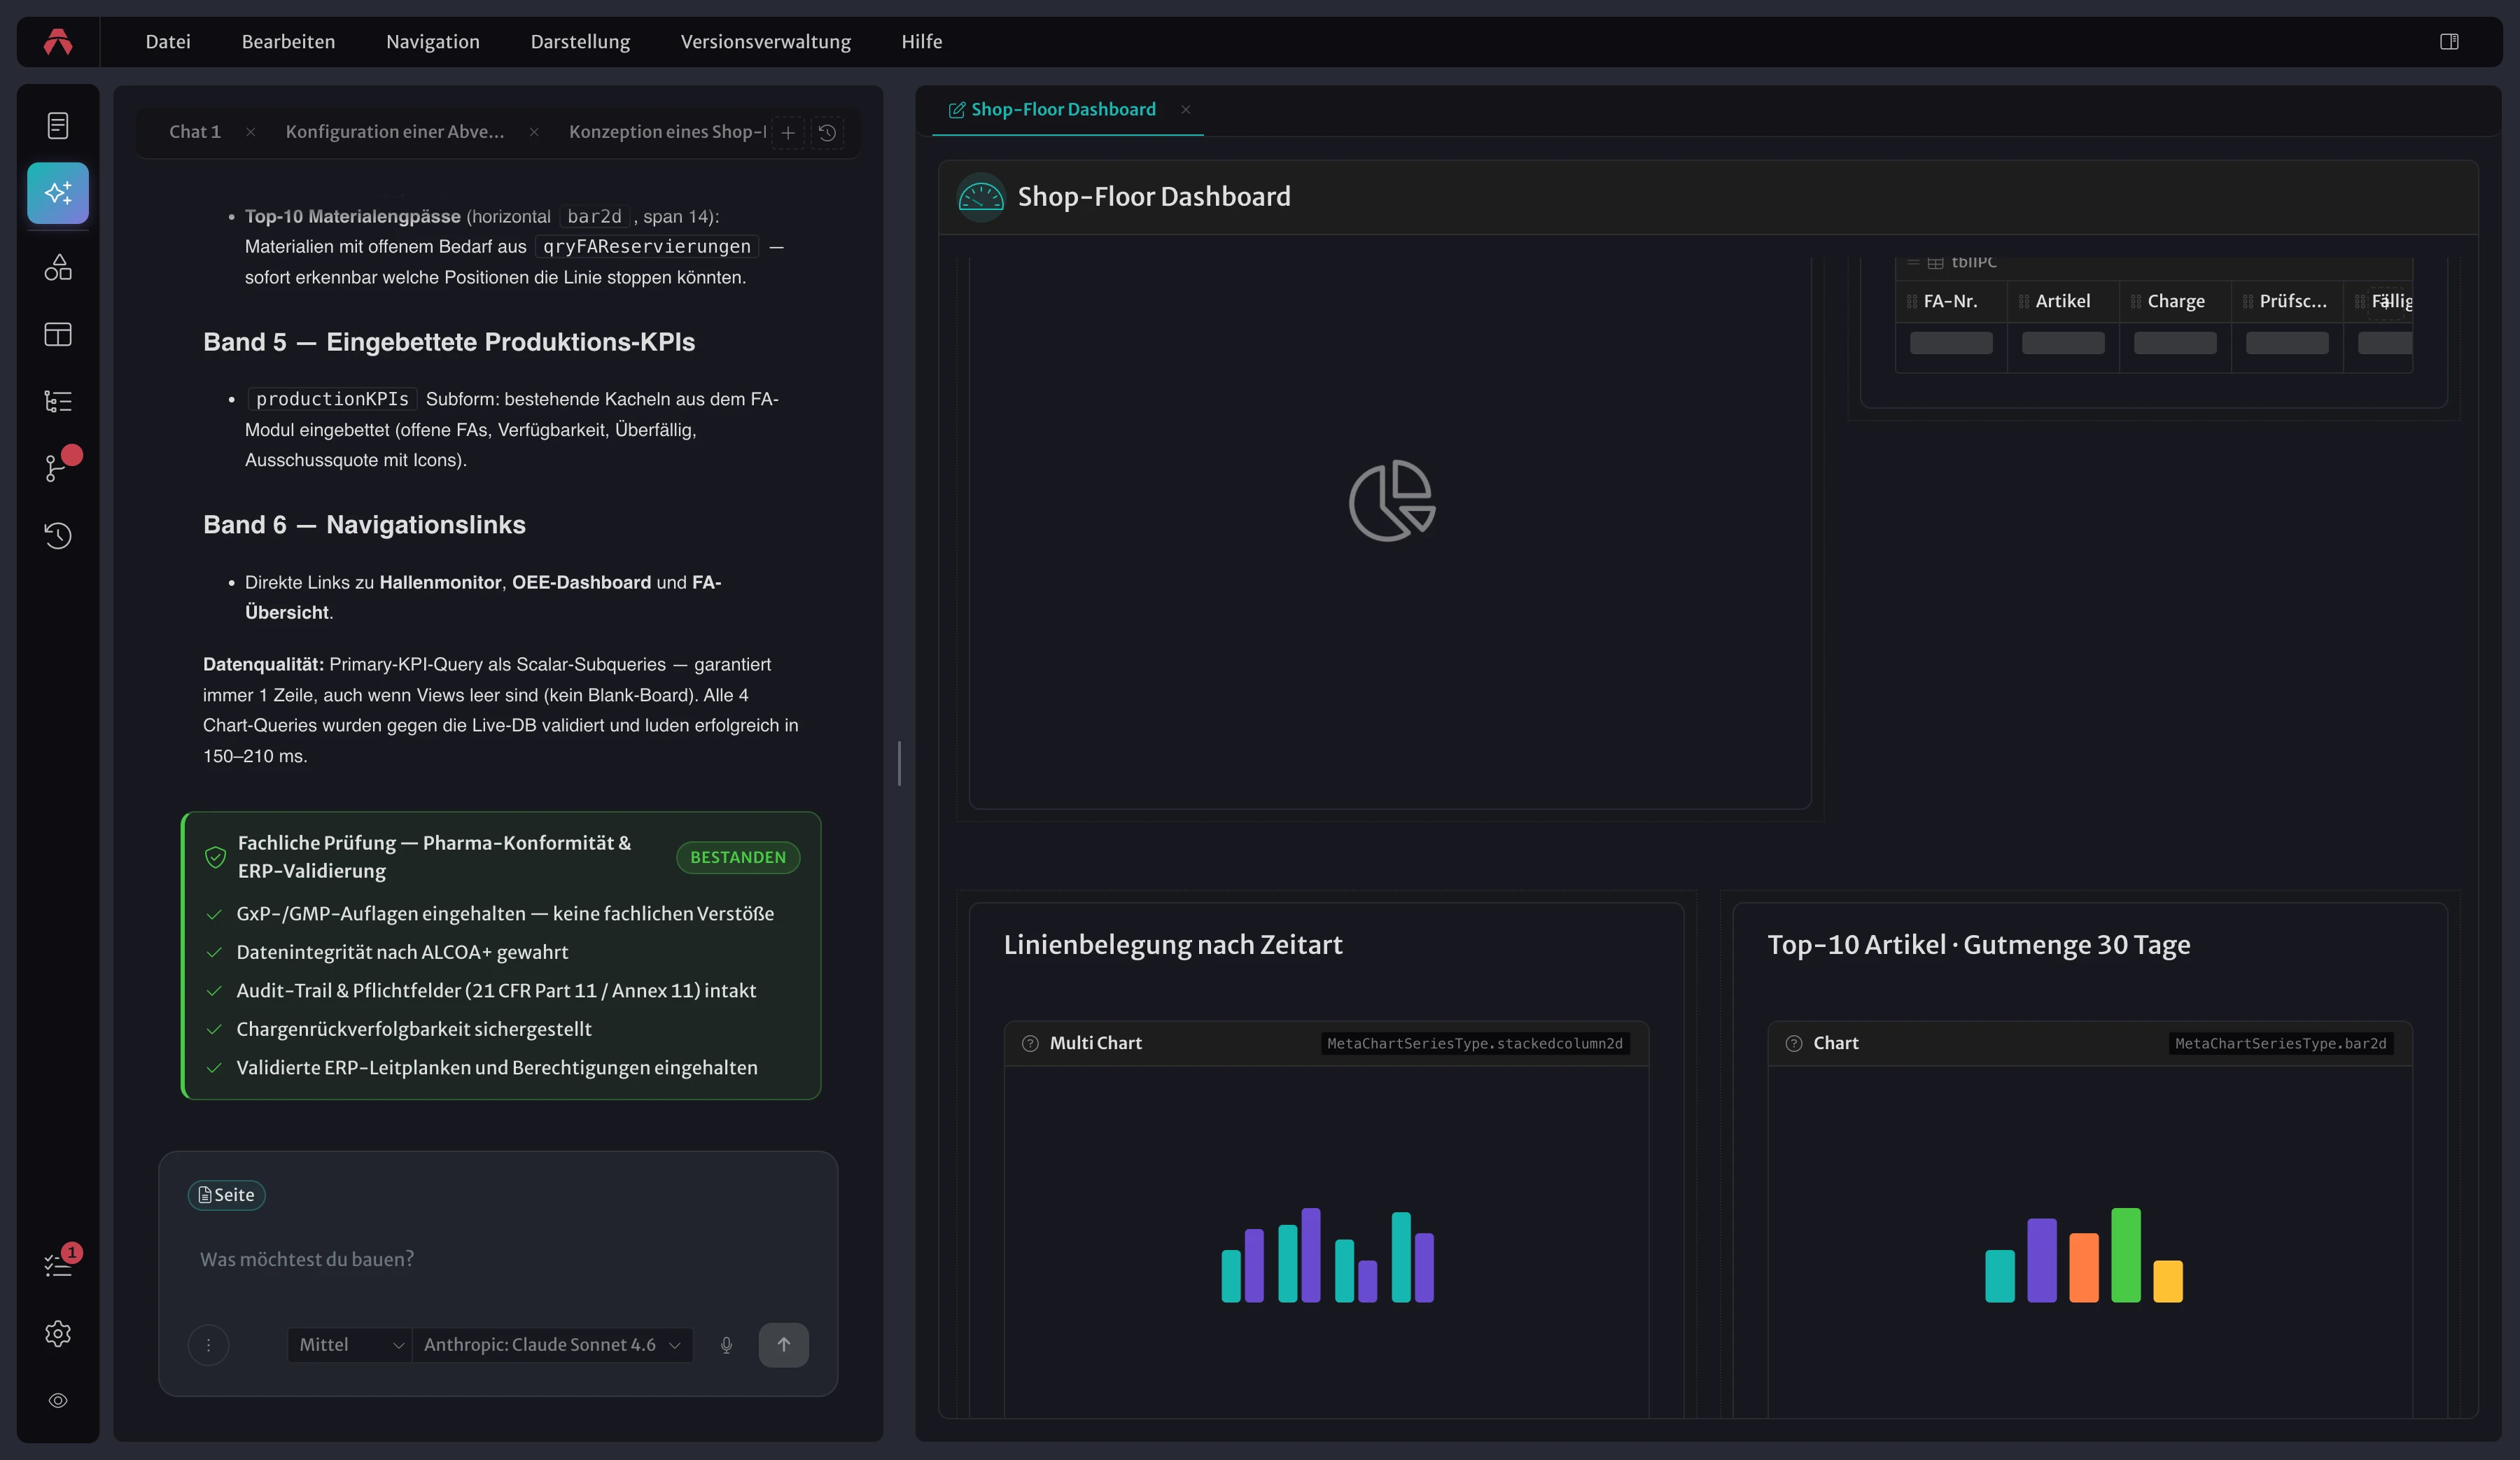Open the shapes components sidebar icon
The height and width of the screenshot is (1460, 2520).
tap(58, 267)
